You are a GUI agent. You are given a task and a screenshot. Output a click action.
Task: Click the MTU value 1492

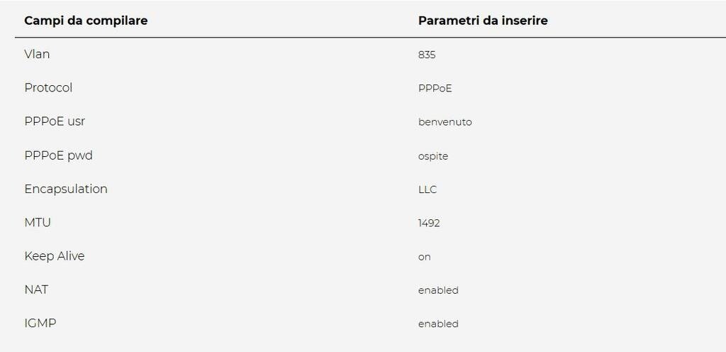point(429,223)
